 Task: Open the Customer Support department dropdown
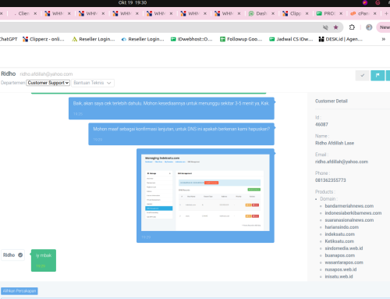click(48, 83)
